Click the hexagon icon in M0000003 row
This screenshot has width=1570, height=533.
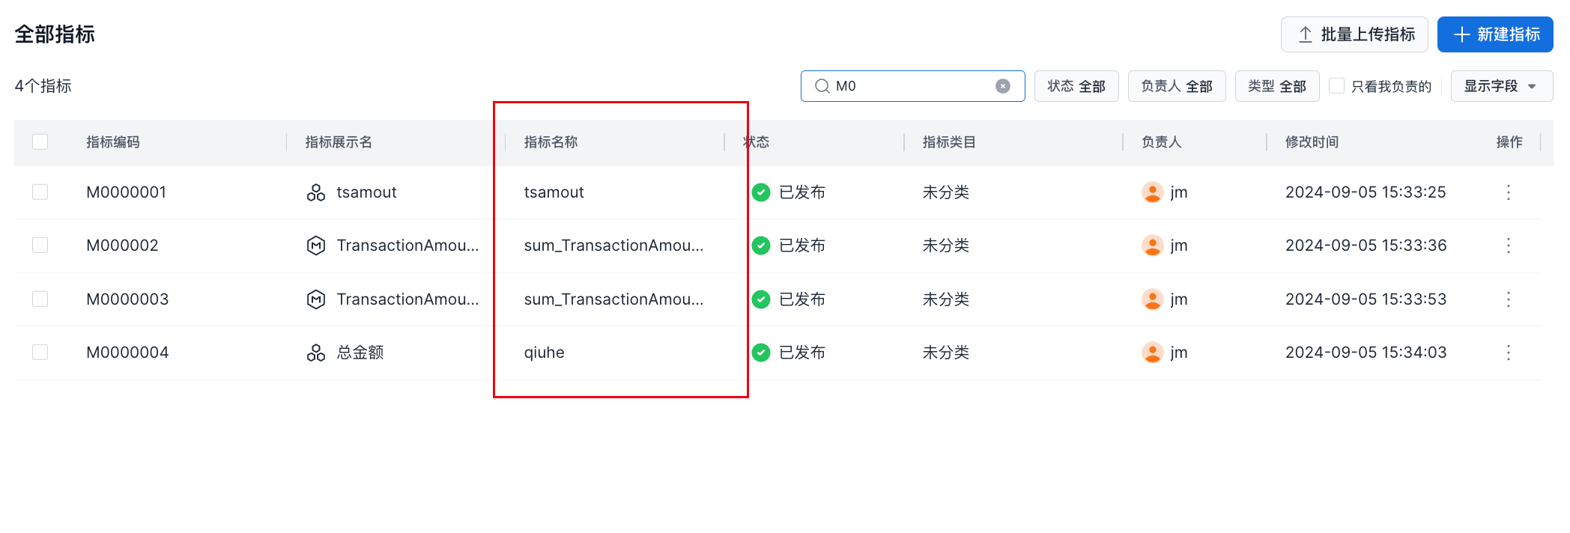tap(316, 299)
